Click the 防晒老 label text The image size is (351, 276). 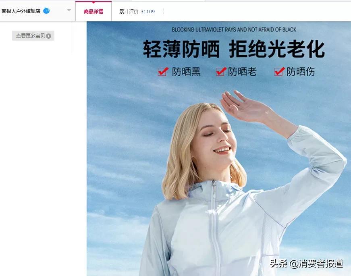pos(243,72)
